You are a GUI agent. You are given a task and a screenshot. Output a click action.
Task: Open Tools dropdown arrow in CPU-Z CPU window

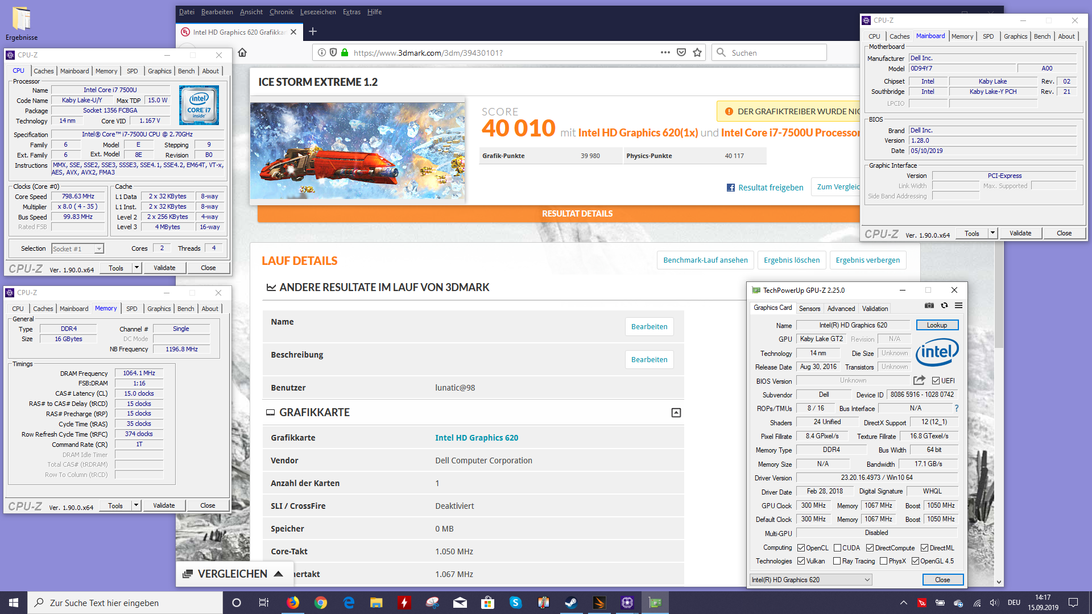coord(136,268)
